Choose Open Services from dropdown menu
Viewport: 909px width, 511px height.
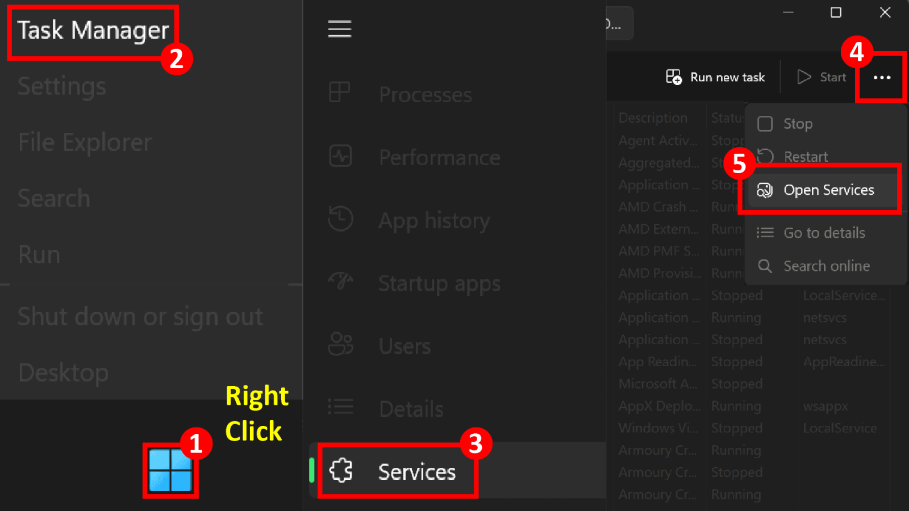pos(828,190)
